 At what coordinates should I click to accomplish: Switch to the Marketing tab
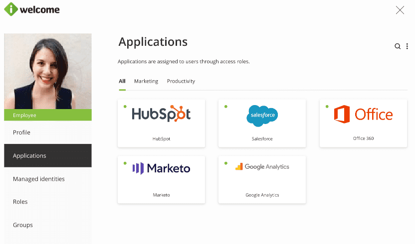tap(146, 81)
